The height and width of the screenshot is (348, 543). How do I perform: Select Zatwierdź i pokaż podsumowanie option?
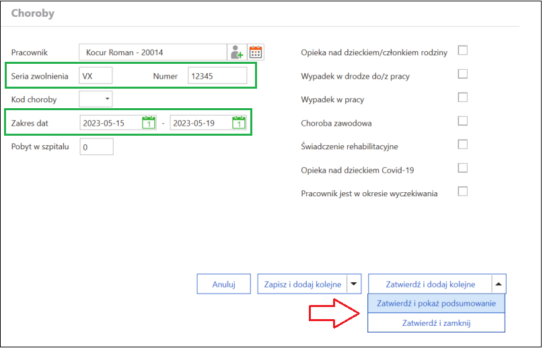tap(436, 304)
